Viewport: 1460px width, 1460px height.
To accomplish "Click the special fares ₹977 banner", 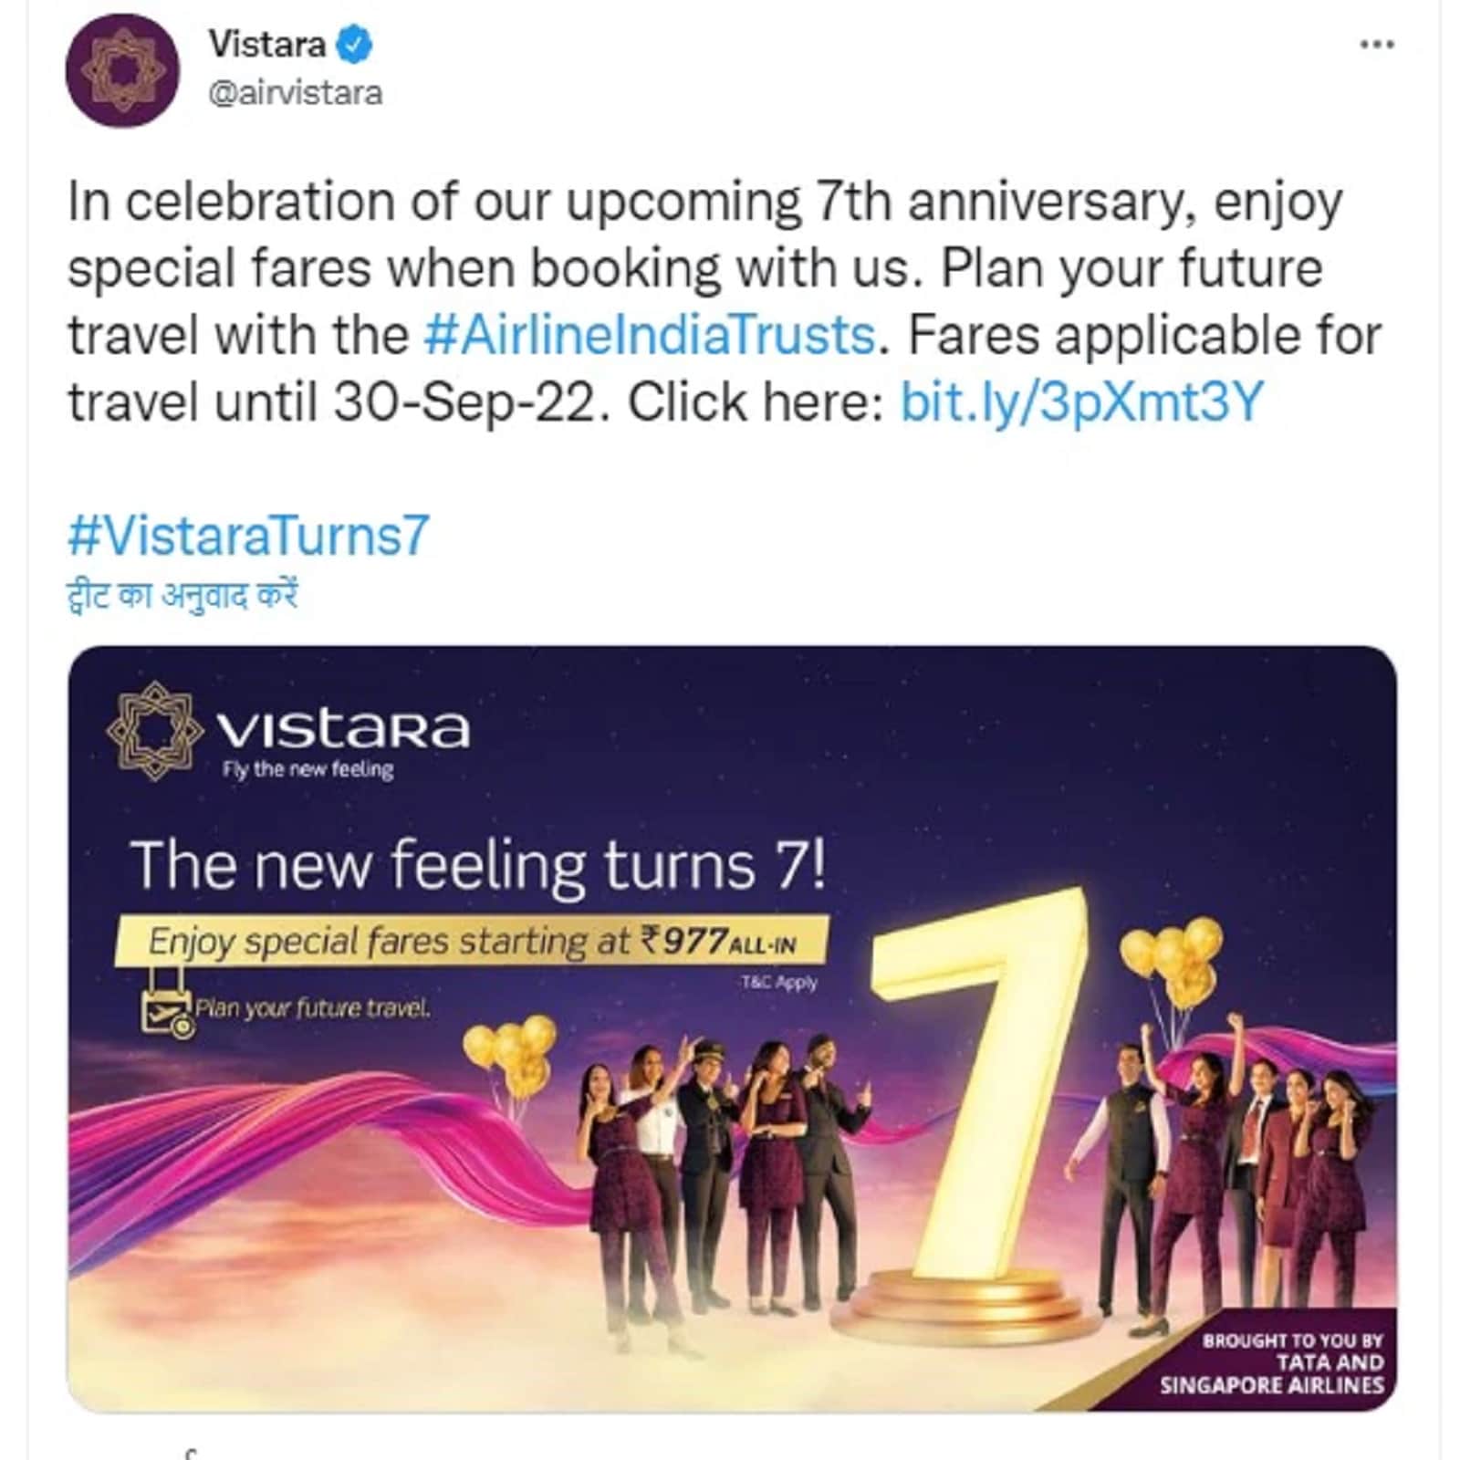I will tap(473, 941).
